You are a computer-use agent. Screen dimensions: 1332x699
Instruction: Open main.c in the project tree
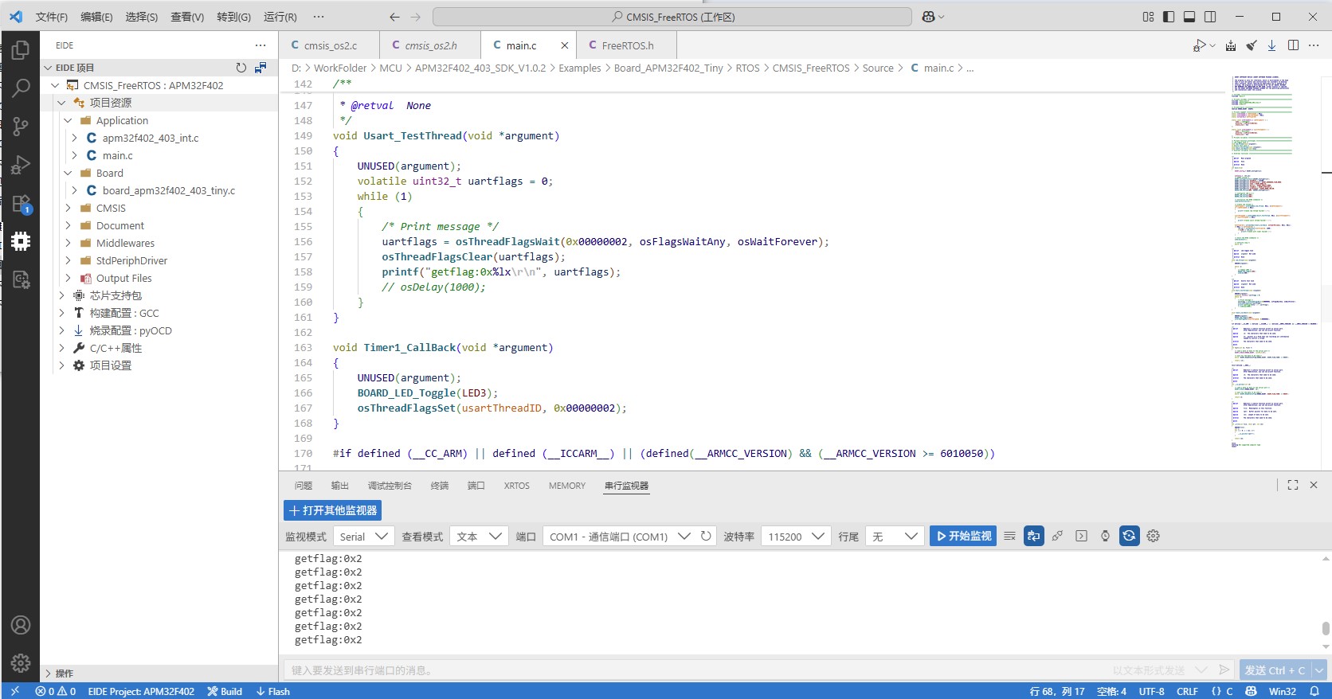coord(117,155)
